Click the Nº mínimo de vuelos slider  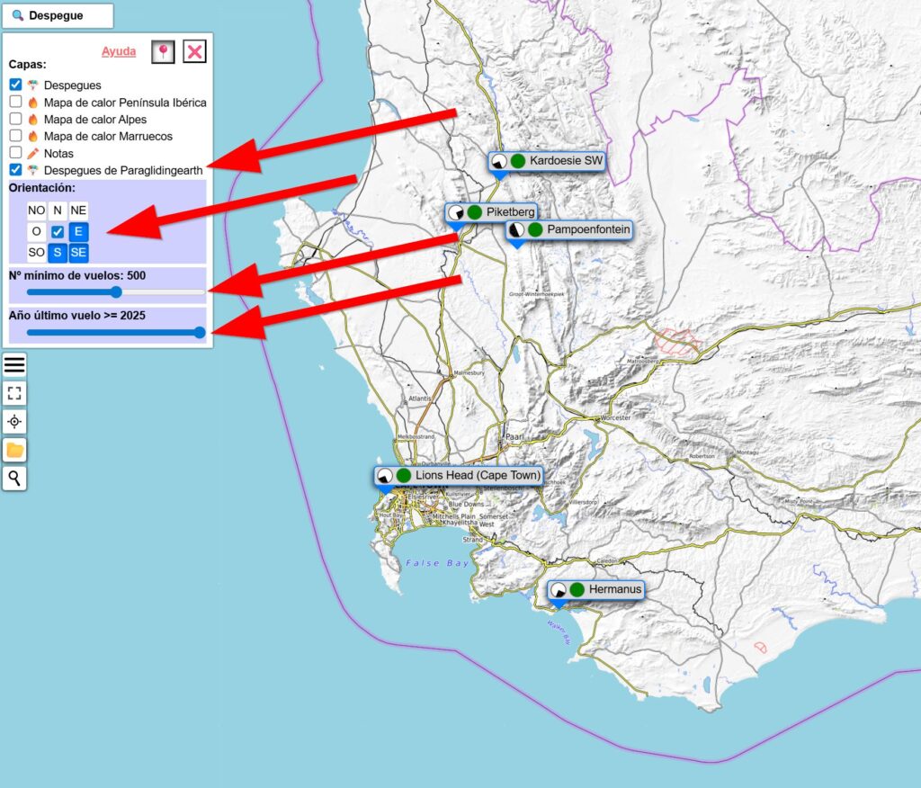[x=116, y=291]
